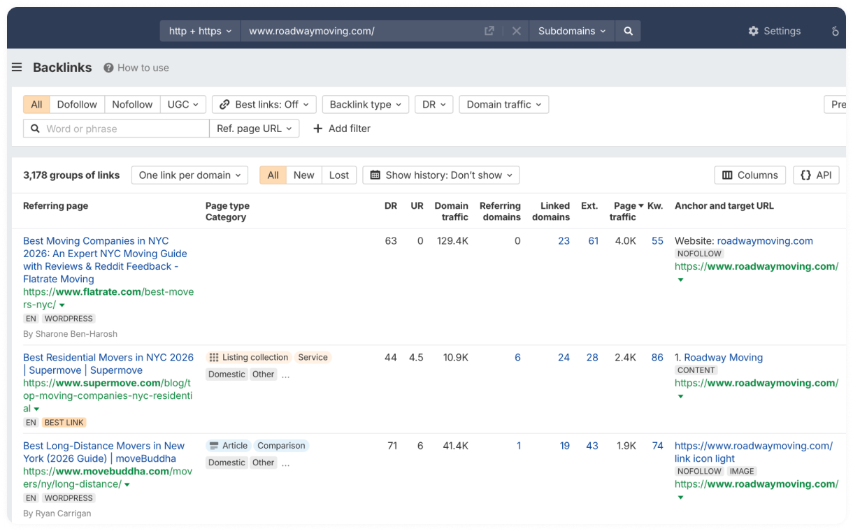Open the roadwaymoving.com anchor link
The image size is (853, 531).
(765, 240)
